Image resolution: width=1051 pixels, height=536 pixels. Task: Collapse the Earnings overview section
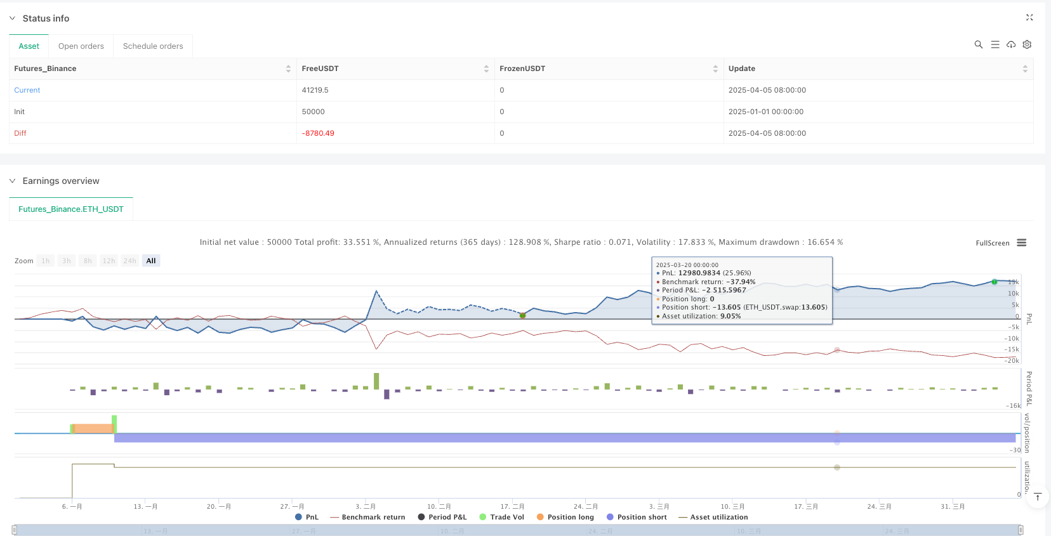click(12, 181)
